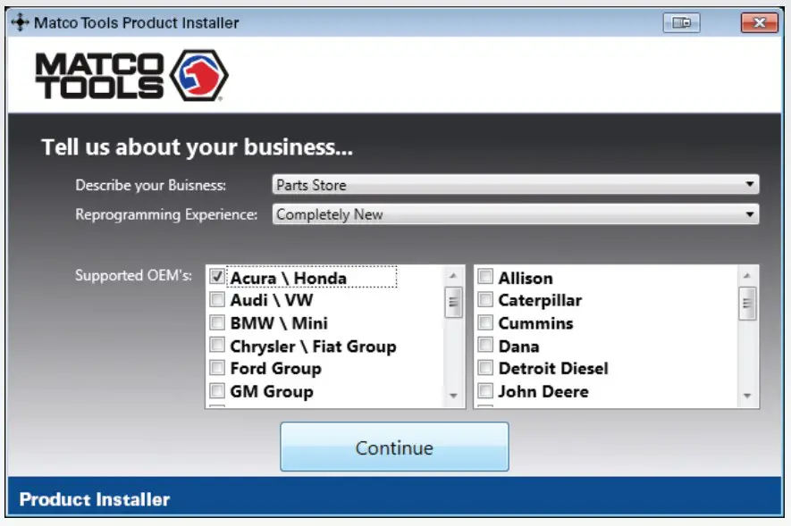
Task: Open the Describe your Business dropdown
Action: pyautogui.click(x=516, y=184)
